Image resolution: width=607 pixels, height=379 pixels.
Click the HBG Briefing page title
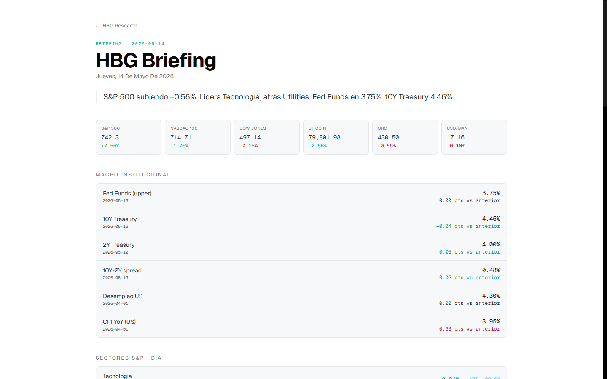click(x=156, y=60)
